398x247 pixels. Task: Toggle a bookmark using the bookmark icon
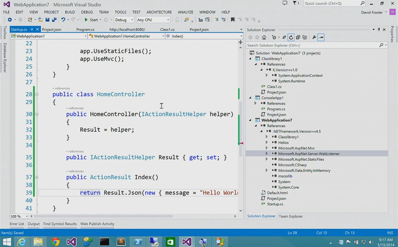pos(232,20)
